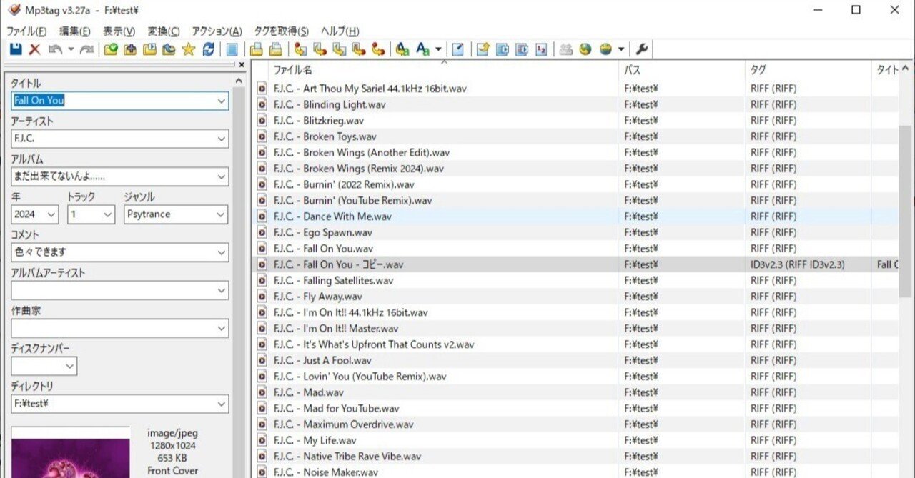The width and height of the screenshot is (915, 478).
Task: Remove tag using the red X icon
Action: [34, 49]
